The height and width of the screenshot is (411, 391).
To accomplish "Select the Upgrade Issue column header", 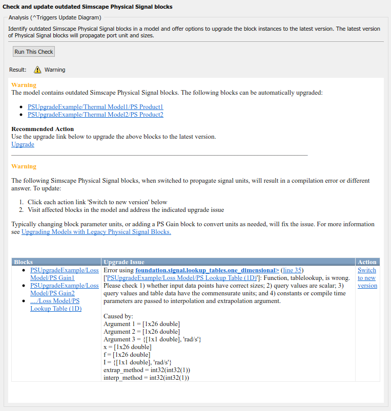I will pyautogui.click(x=228, y=262).
